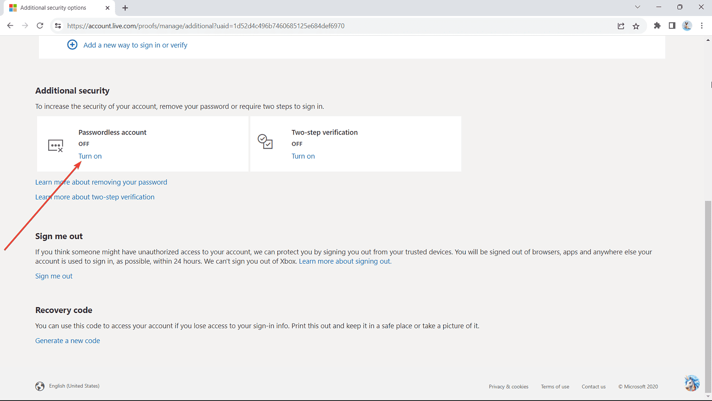Click the plus icon beside Add a new way to sign in

(72, 45)
